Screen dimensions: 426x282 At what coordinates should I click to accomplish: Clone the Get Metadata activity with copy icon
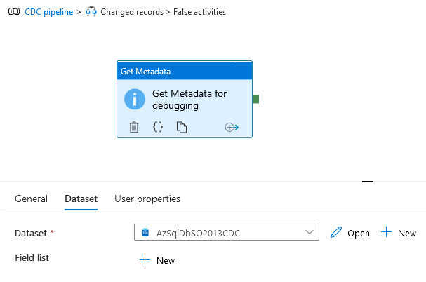coord(182,127)
